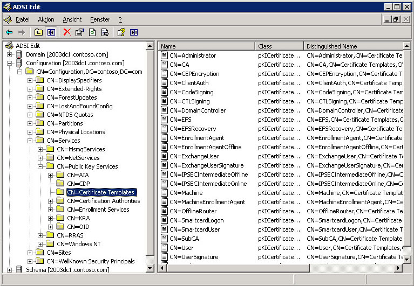
Task: Expand the Schema [2003dc1.contoso.com] node
Action: [9, 270]
